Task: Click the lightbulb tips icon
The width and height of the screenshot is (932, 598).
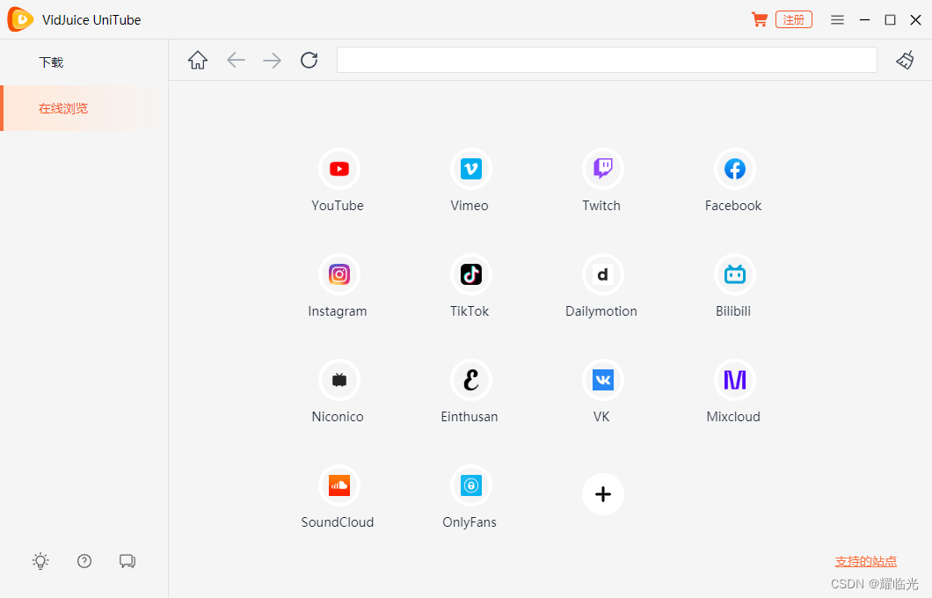Action: coord(40,561)
